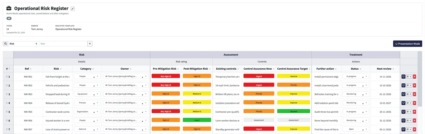Image resolution: width=425 pixels, height=134 pixels.
Task: Click the search magnifier icon
Action: (6, 44)
